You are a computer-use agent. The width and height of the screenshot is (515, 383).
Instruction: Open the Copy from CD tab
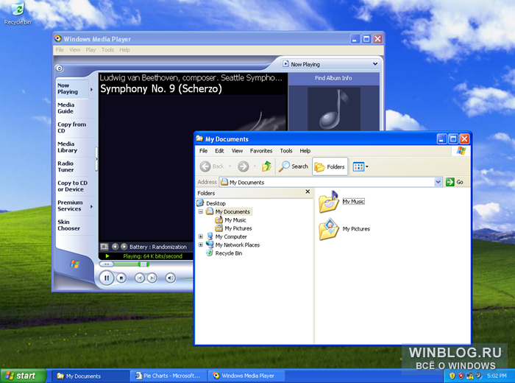point(72,127)
